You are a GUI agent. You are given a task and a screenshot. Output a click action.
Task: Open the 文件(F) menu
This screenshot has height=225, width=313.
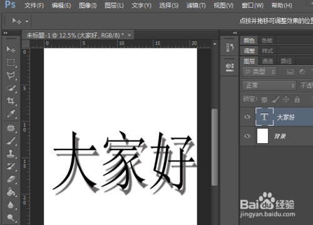[34, 5]
